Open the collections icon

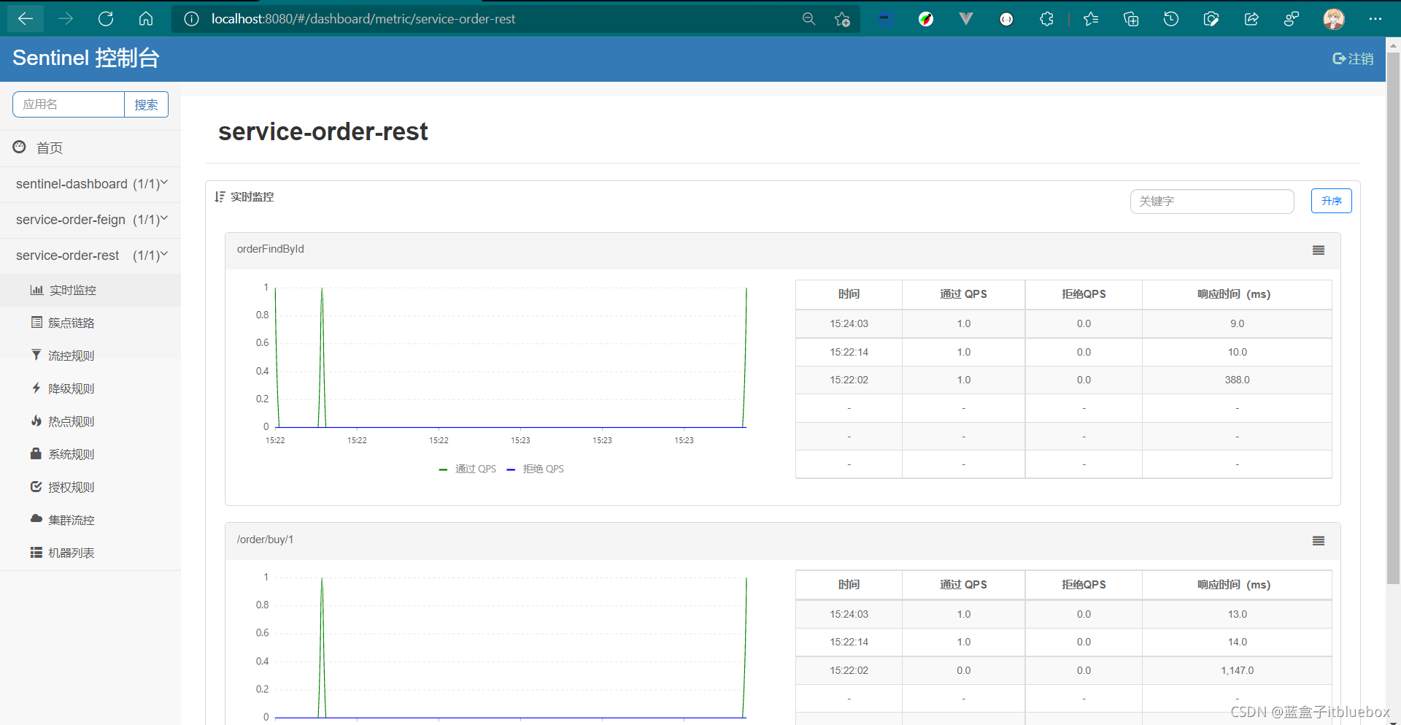1131,19
